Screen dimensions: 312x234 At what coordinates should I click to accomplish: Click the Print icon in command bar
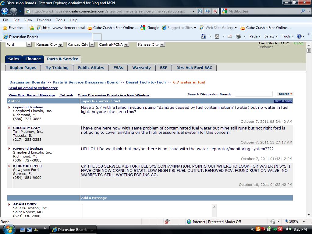[x=238, y=36]
